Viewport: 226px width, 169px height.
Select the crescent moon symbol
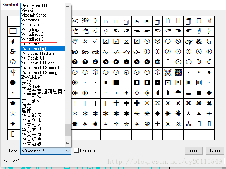[209, 62]
